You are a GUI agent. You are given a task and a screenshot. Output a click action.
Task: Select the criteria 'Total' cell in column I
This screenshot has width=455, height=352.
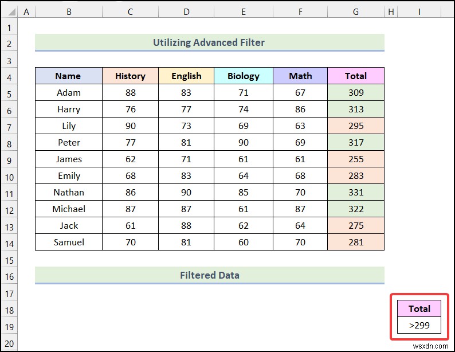point(419,308)
